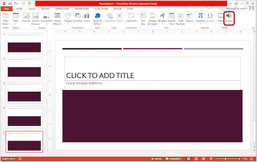Open Online Pictures
This screenshot has height=162, width=257.
[36, 19]
